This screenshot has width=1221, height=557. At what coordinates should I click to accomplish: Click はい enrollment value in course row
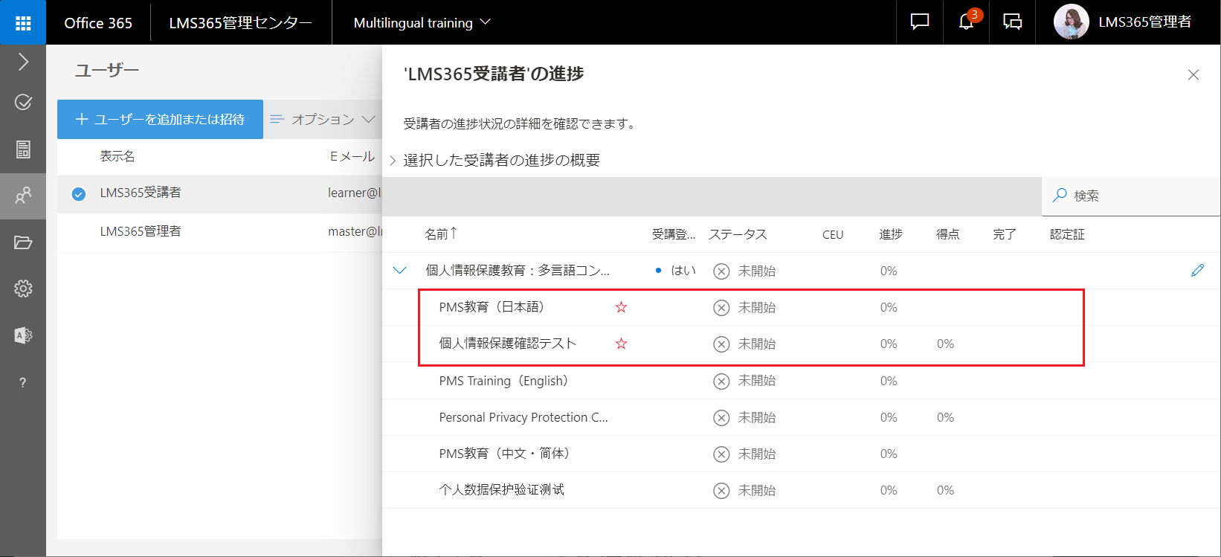(683, 271)
